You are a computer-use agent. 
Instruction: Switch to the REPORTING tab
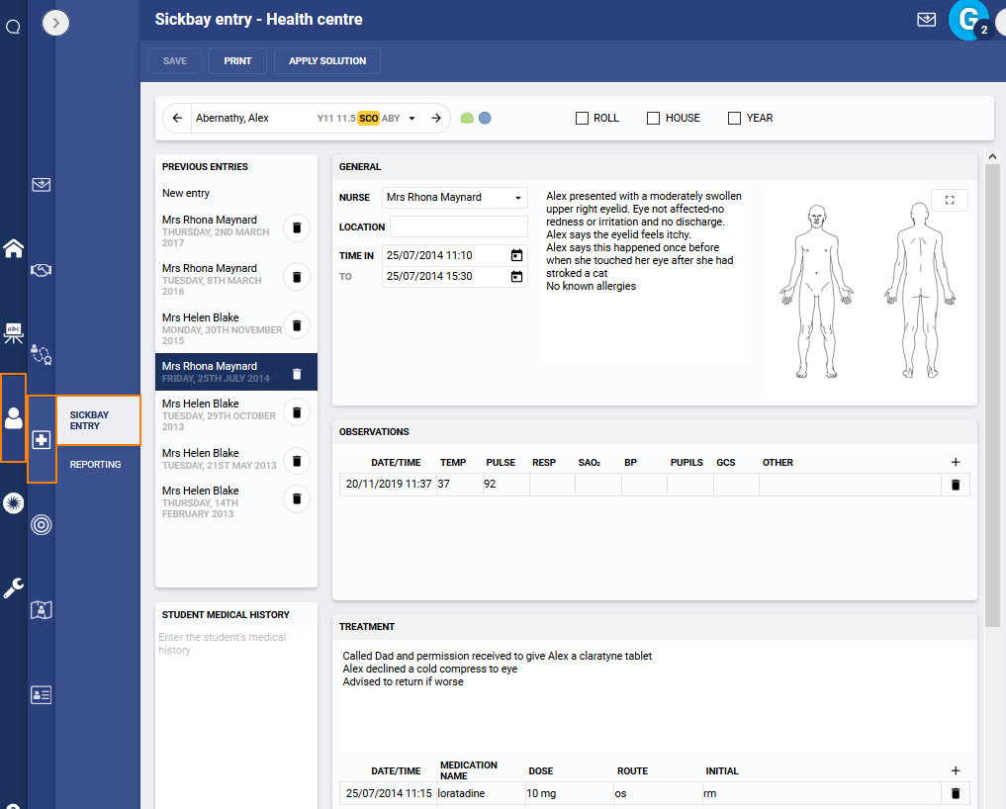click(x=93, y=464)
